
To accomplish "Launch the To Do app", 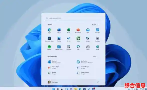I will click(x=68, y=39).
